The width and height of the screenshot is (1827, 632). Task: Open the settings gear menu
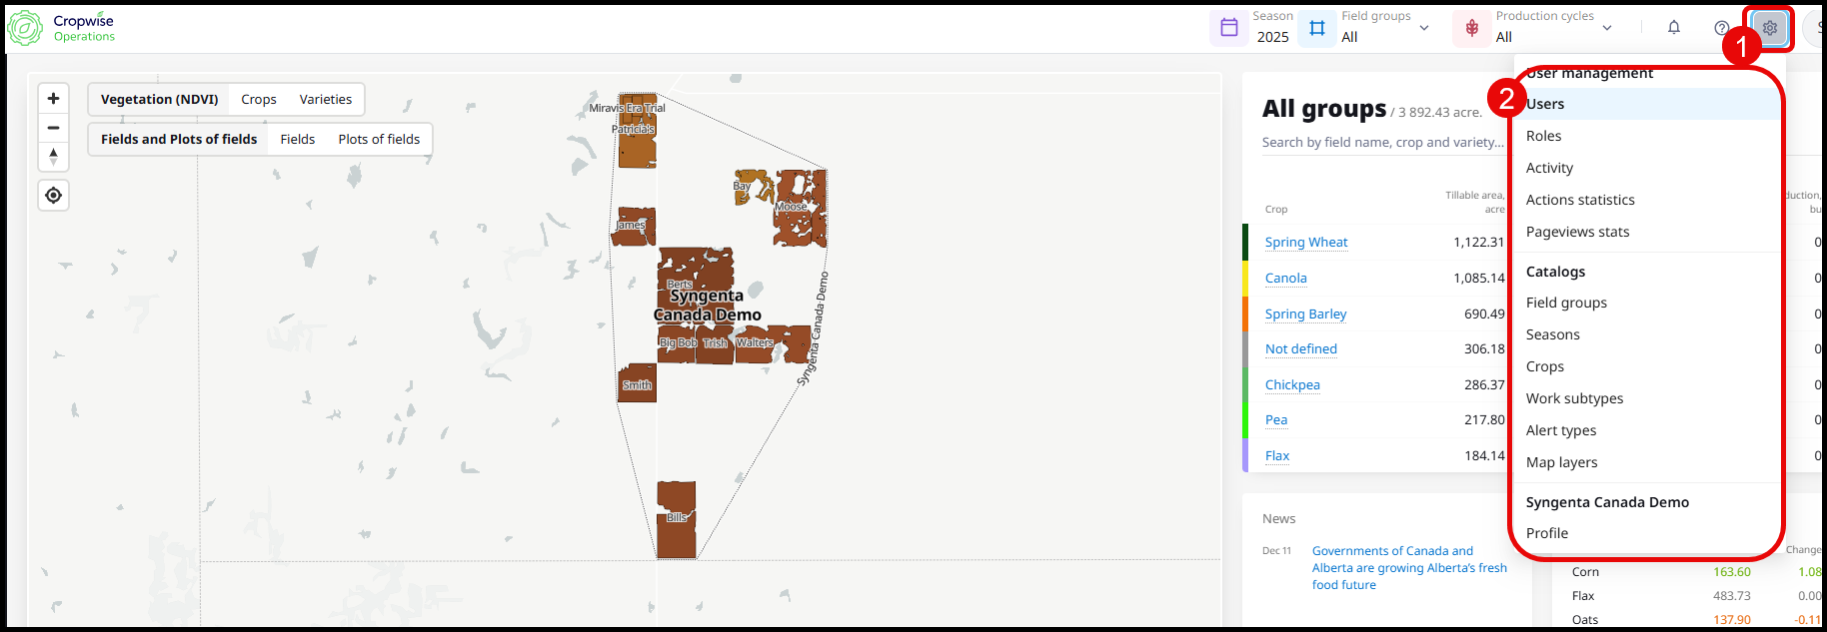pyautogui.click(x=1769, y=28)
